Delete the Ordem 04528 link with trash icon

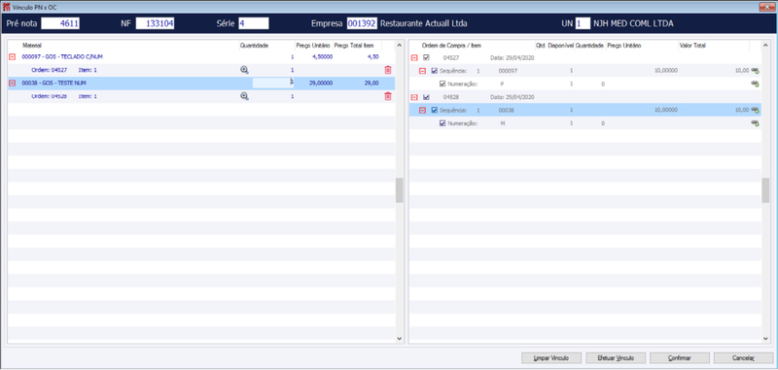point(388,96)
